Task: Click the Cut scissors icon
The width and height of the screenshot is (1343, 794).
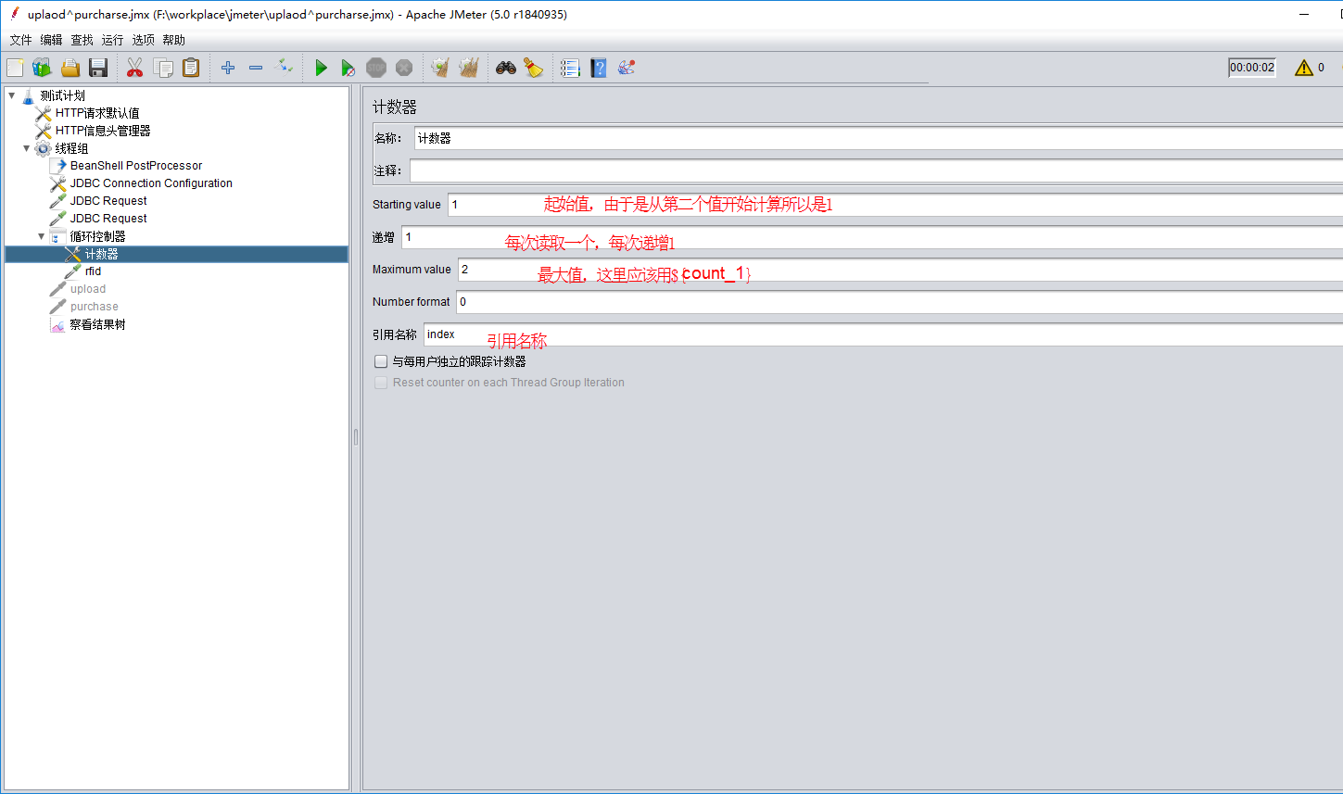Action: pos(135,68)
